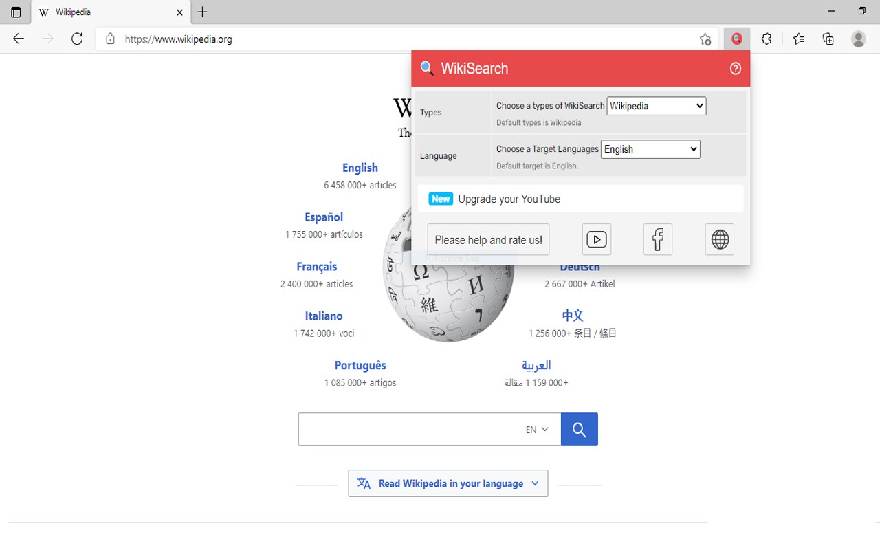
Task: Open the Português Wikipedia link
Action: pyautogui.click(x=360, y=366)
